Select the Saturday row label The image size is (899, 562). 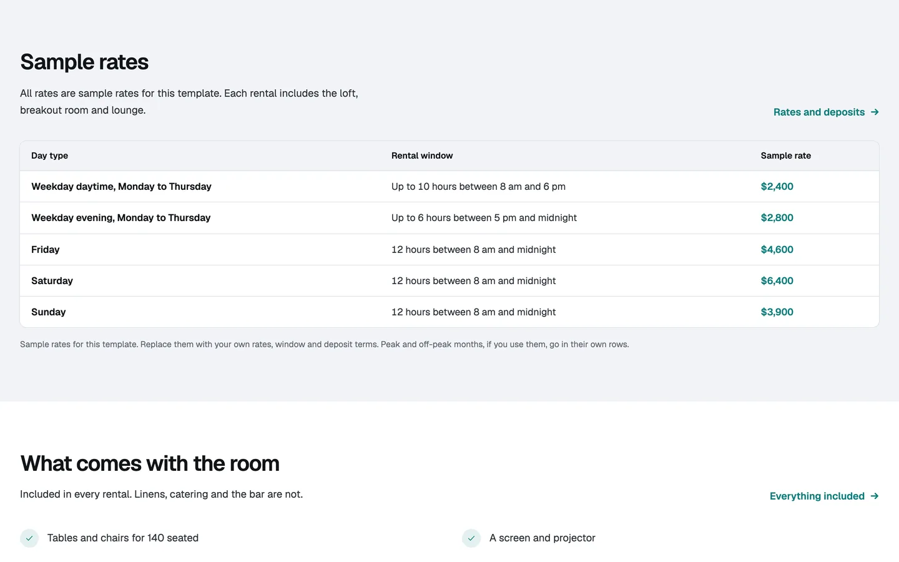coord(52,281)
